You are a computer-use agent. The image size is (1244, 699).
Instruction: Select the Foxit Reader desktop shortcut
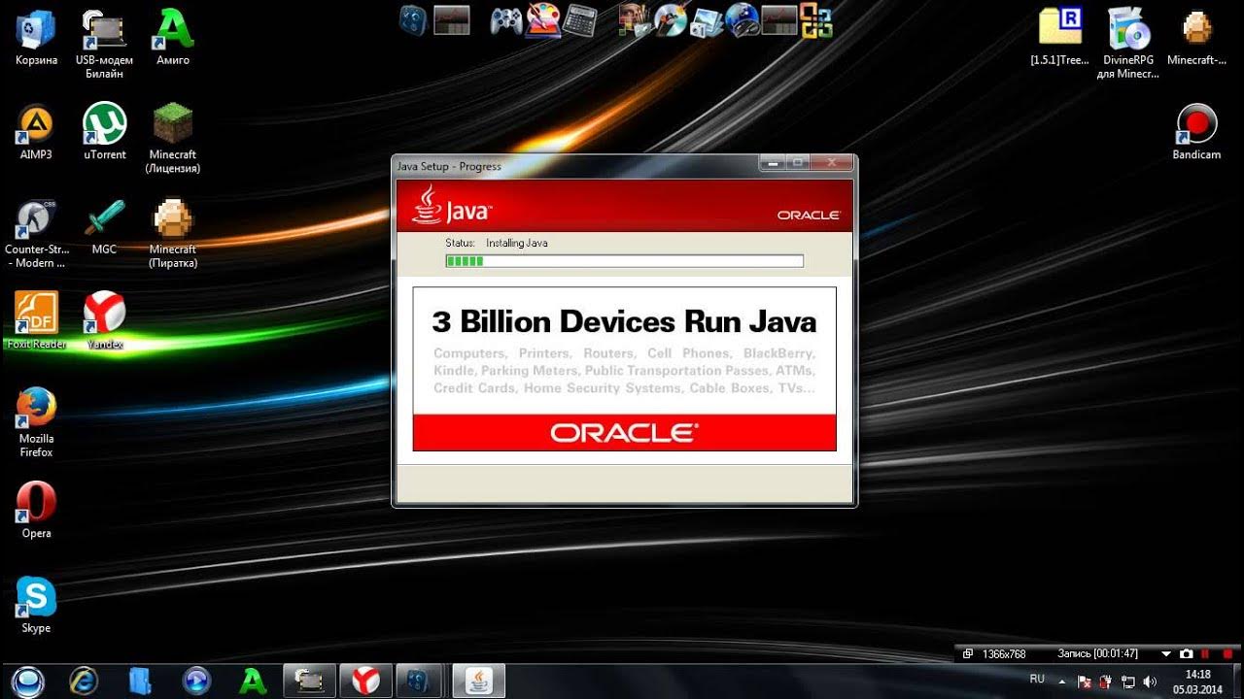point(36,321)
